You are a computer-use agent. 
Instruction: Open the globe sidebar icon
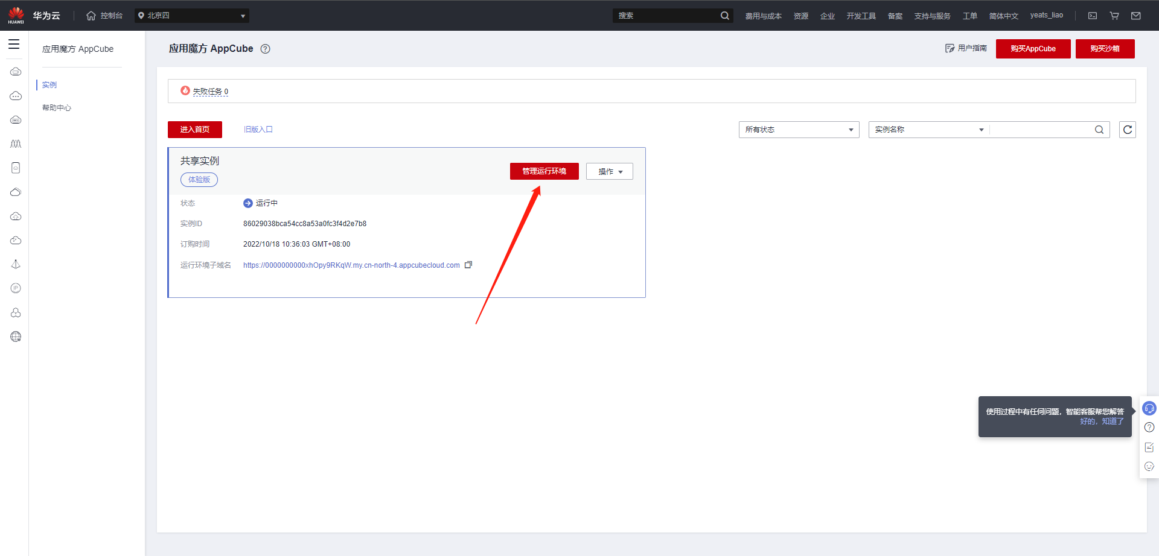point(16,336)
